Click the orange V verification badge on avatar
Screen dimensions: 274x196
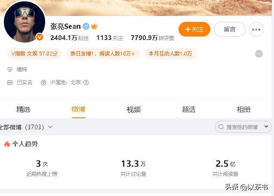point(40,37)
